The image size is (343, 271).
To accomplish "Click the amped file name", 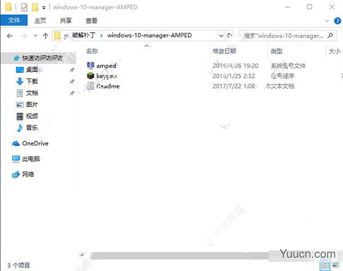I will click(106, 66).
